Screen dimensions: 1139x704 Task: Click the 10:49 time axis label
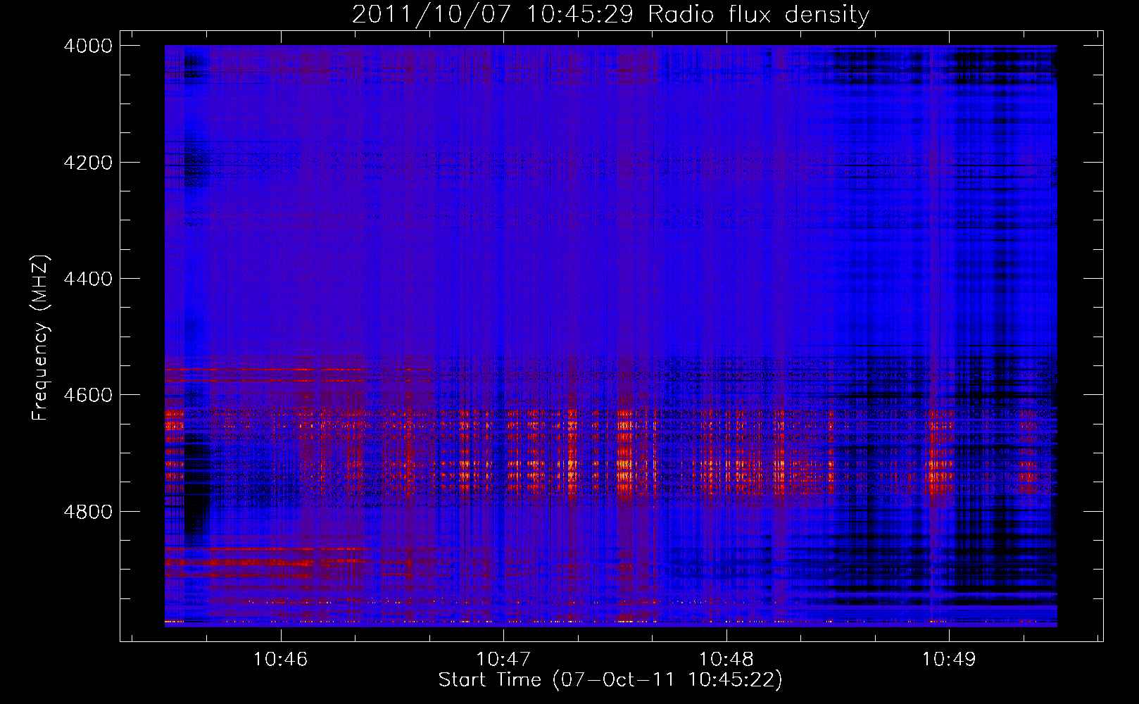pos(949,659)
